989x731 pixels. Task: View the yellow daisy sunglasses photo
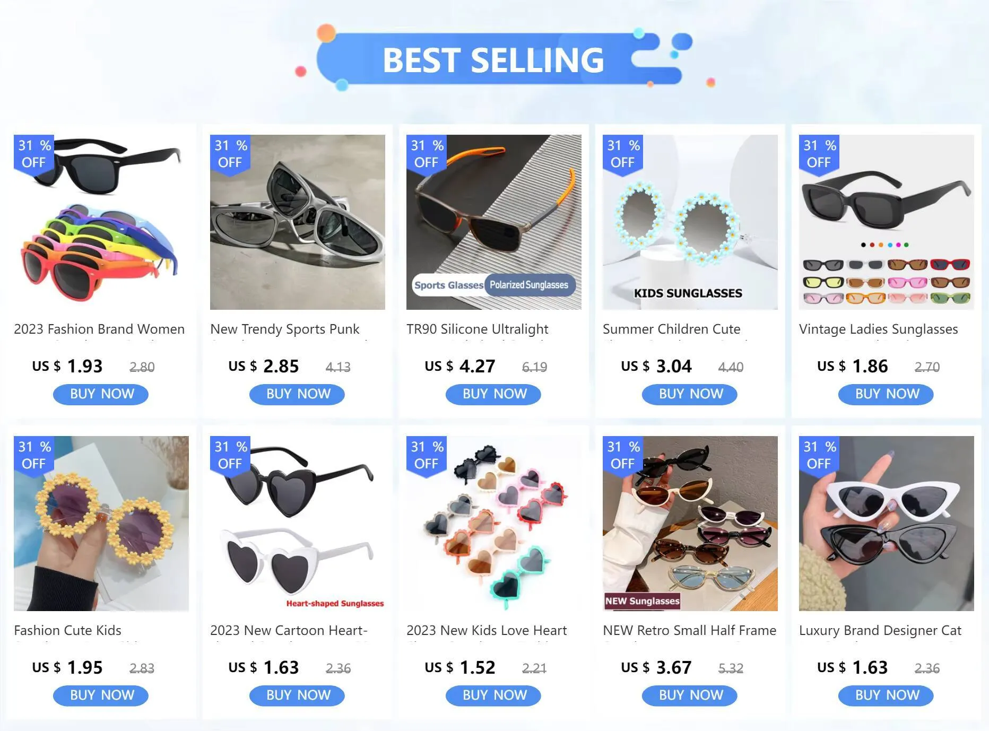(x=101, y=524)
